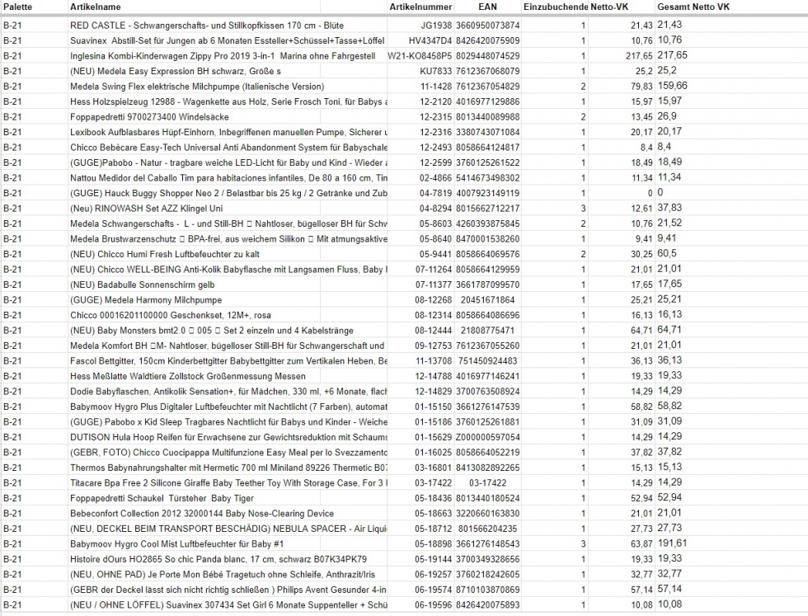The height and width of the screenshot is (616, 808).
Task: Click article number "KU7833"
Action: coord(436,71)
